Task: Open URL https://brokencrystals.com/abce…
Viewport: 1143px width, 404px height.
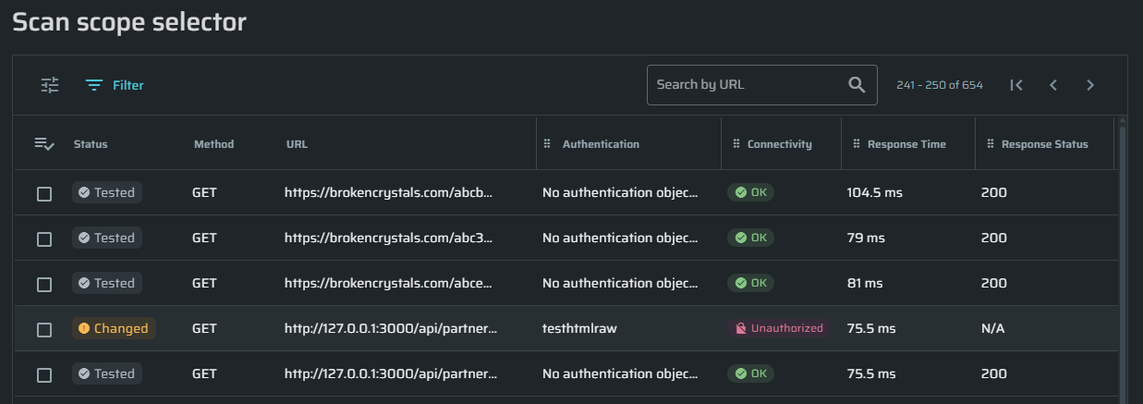Action: [x=389, y=283]
